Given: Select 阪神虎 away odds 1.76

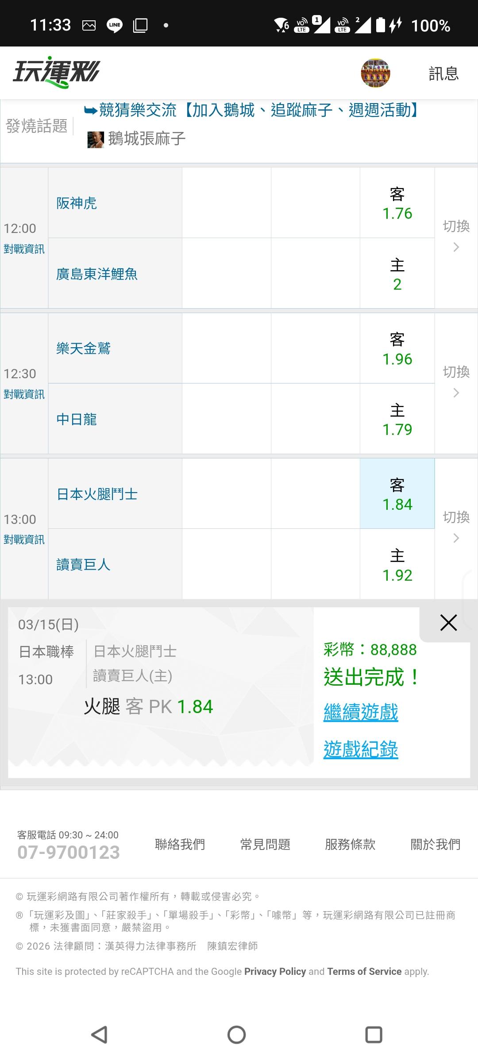Looking at the screenshot, I should pyautogui.click(x=397, y=203).
